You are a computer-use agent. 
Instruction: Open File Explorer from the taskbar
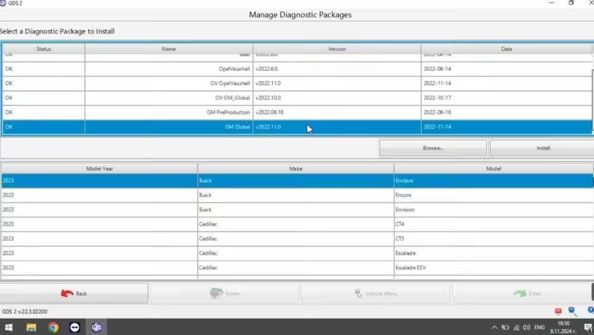[x=31, y=327]
